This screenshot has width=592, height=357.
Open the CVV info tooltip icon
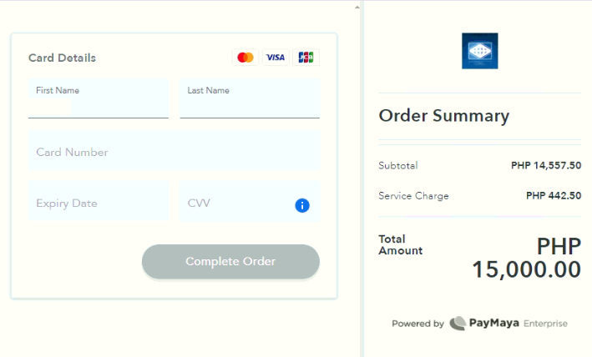point(302,205)
